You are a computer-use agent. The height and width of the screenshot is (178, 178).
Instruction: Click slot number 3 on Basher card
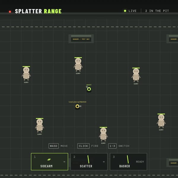[x=114, y=157]
